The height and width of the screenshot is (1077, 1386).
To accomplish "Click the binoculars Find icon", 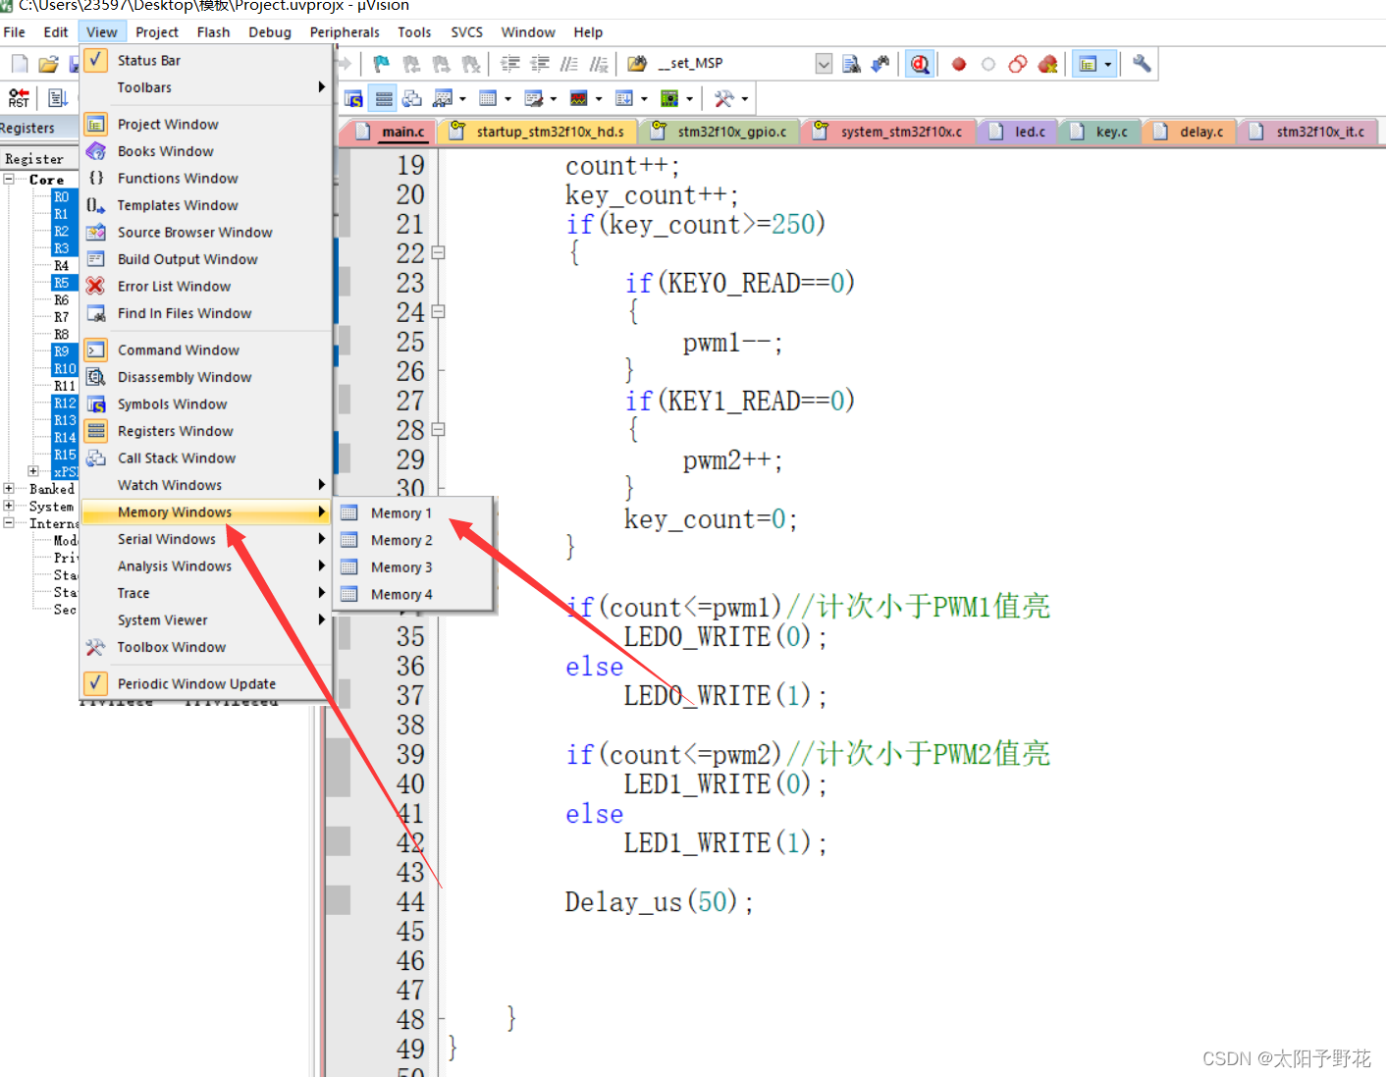I will (880, 64).
